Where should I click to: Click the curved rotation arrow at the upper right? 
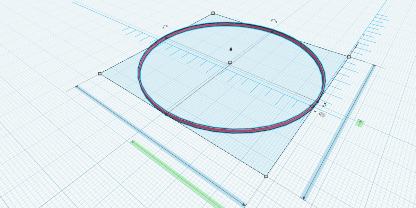(x=274, y=21)
